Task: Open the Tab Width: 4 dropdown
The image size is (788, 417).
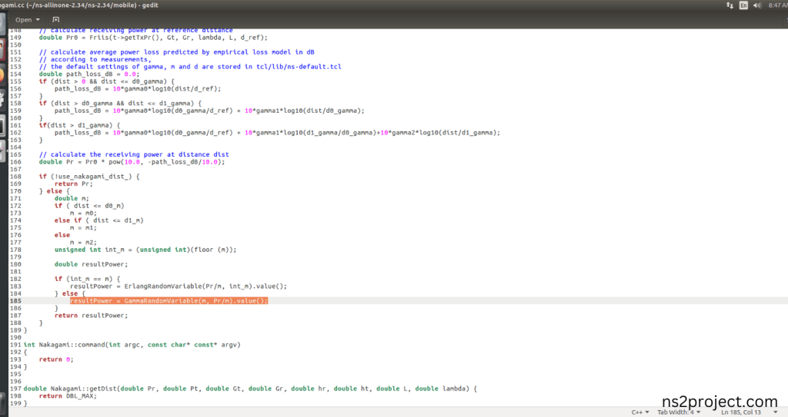Action: [x=679, y=412]
